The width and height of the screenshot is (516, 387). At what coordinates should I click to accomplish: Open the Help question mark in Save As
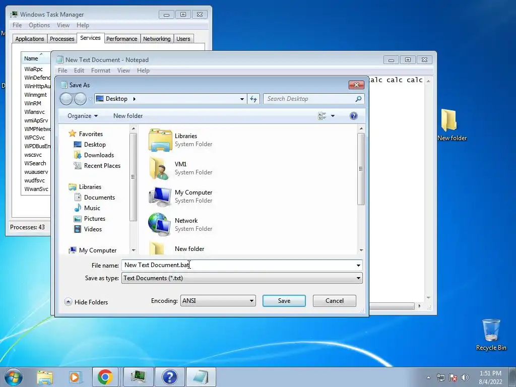(354, 116)
